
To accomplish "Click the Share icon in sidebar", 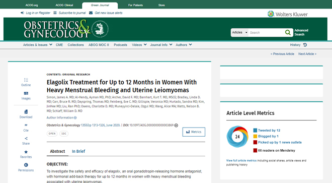I will [x=26, y=139].
